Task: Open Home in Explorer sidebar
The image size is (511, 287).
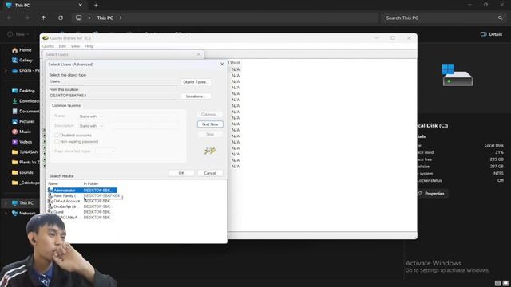Action: (x=22, y=50)
